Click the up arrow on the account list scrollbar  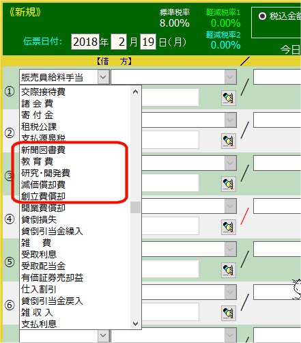[x=135, y=92]
